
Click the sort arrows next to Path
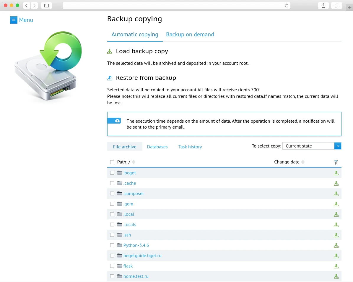tap(134, 162)
